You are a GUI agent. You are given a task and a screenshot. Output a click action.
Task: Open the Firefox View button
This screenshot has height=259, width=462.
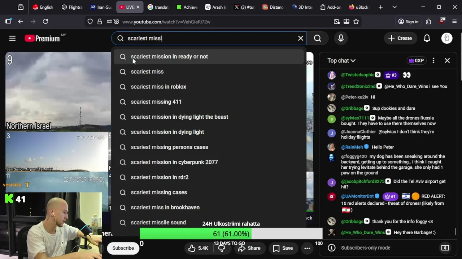tap(21, 7)
